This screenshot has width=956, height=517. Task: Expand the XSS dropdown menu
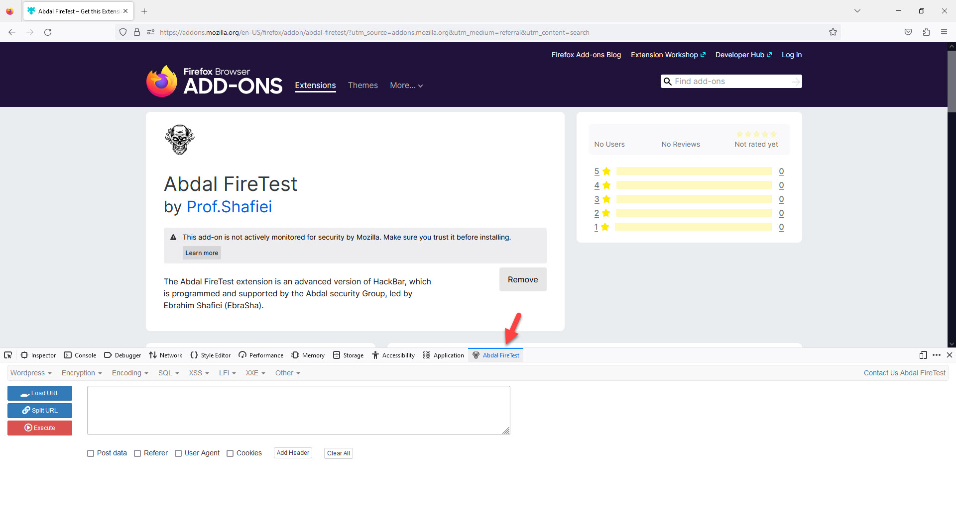coord(199,373)
